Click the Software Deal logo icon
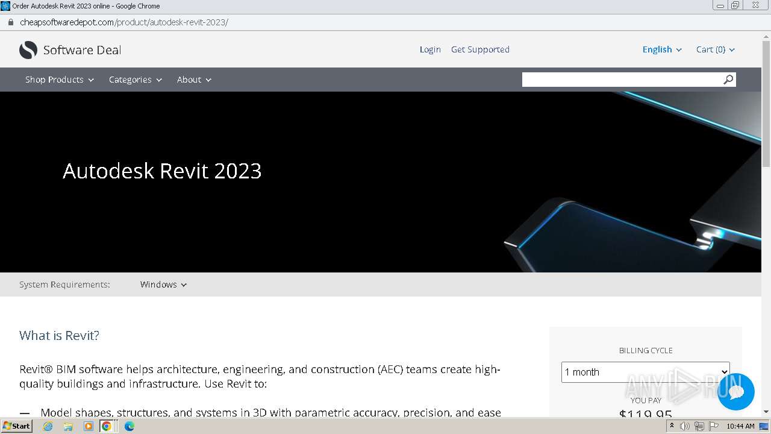771x434 pixels. pos(28,50)
